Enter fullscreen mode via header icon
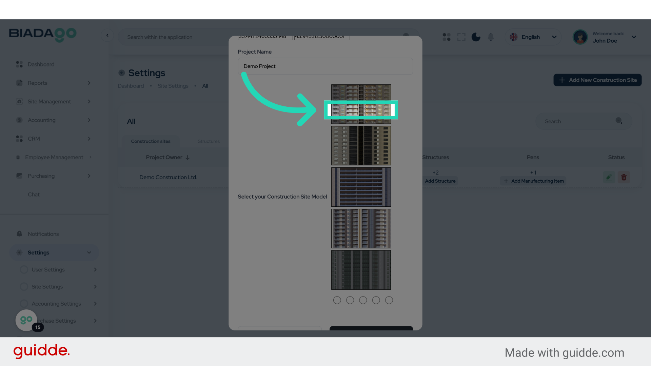Screen dimensions: 651x366 click(x=461, y=37)
